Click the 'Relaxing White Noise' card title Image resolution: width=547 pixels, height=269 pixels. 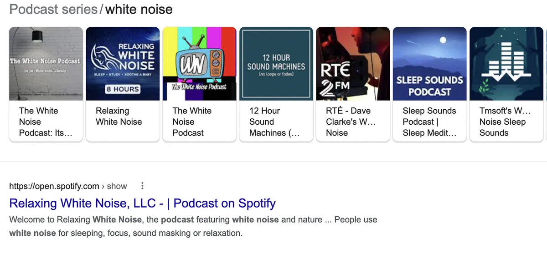119,116
